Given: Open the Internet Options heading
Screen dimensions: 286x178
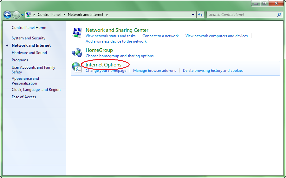Looking at the screenshot, I should pyautogui.click(x=103, y=65).
